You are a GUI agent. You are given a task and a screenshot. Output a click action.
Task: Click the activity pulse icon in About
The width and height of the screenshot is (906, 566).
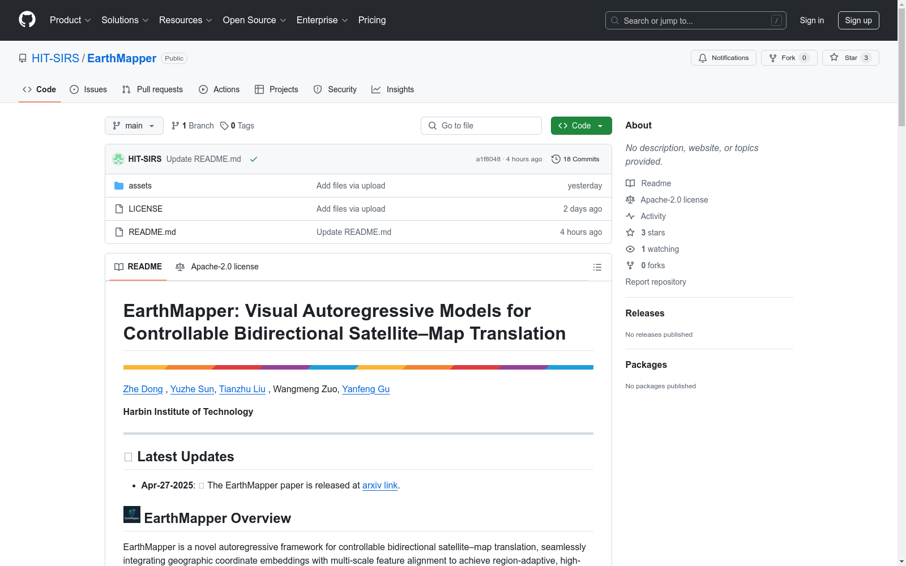(630, 216)
